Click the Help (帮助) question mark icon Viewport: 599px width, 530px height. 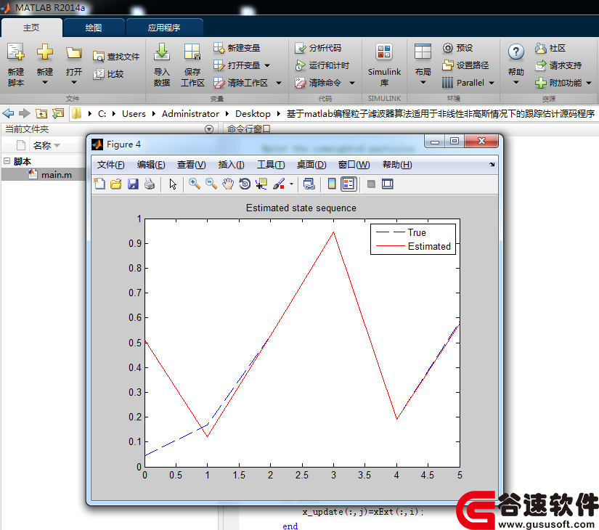pyautogui.click(x=516, y=52)
